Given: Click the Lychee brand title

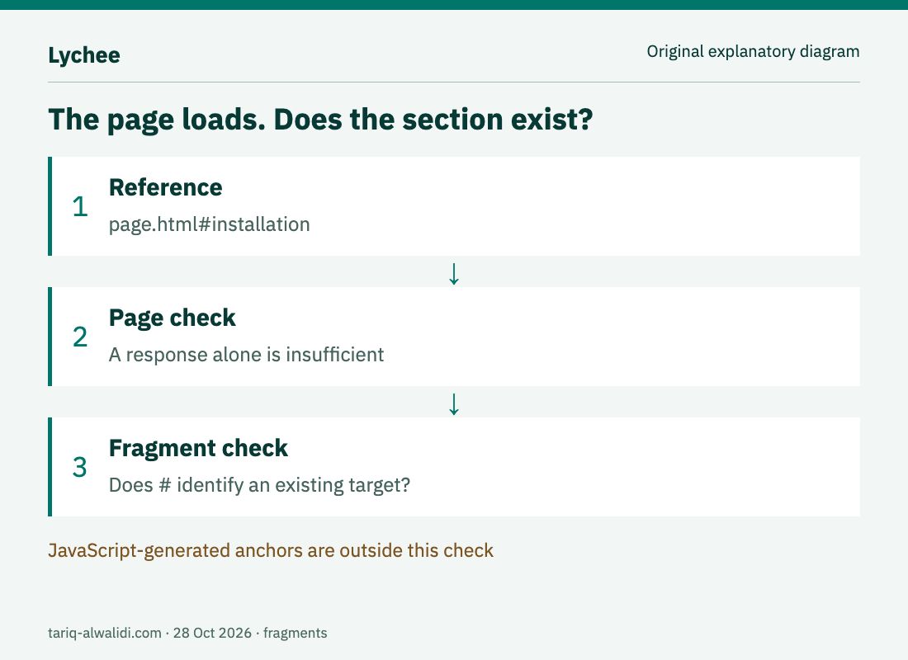Looking at the screenshot, I should point(84,55).
